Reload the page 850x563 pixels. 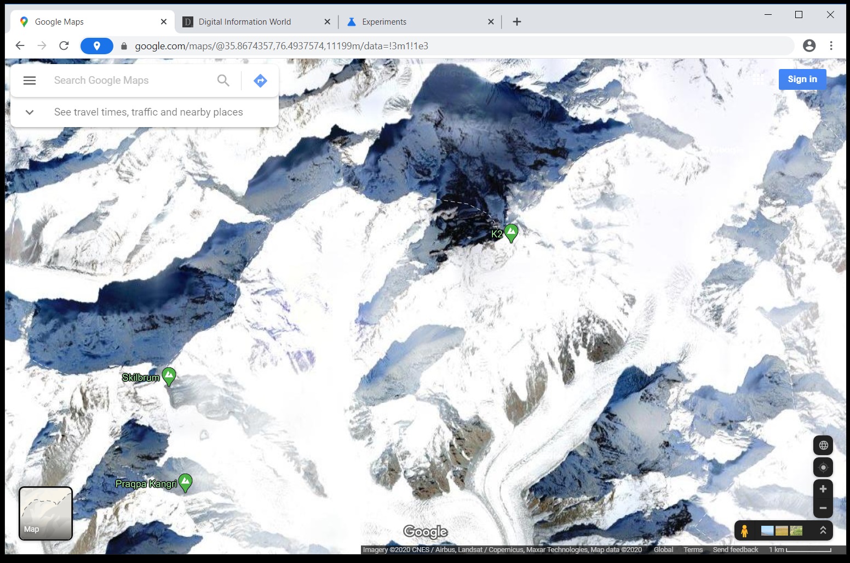click(x=64, y=46)
